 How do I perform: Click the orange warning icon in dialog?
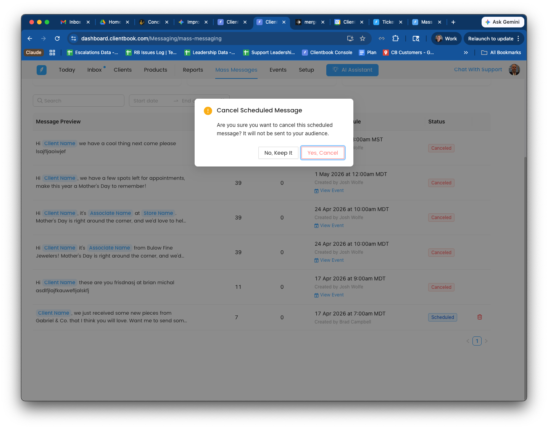208,111
